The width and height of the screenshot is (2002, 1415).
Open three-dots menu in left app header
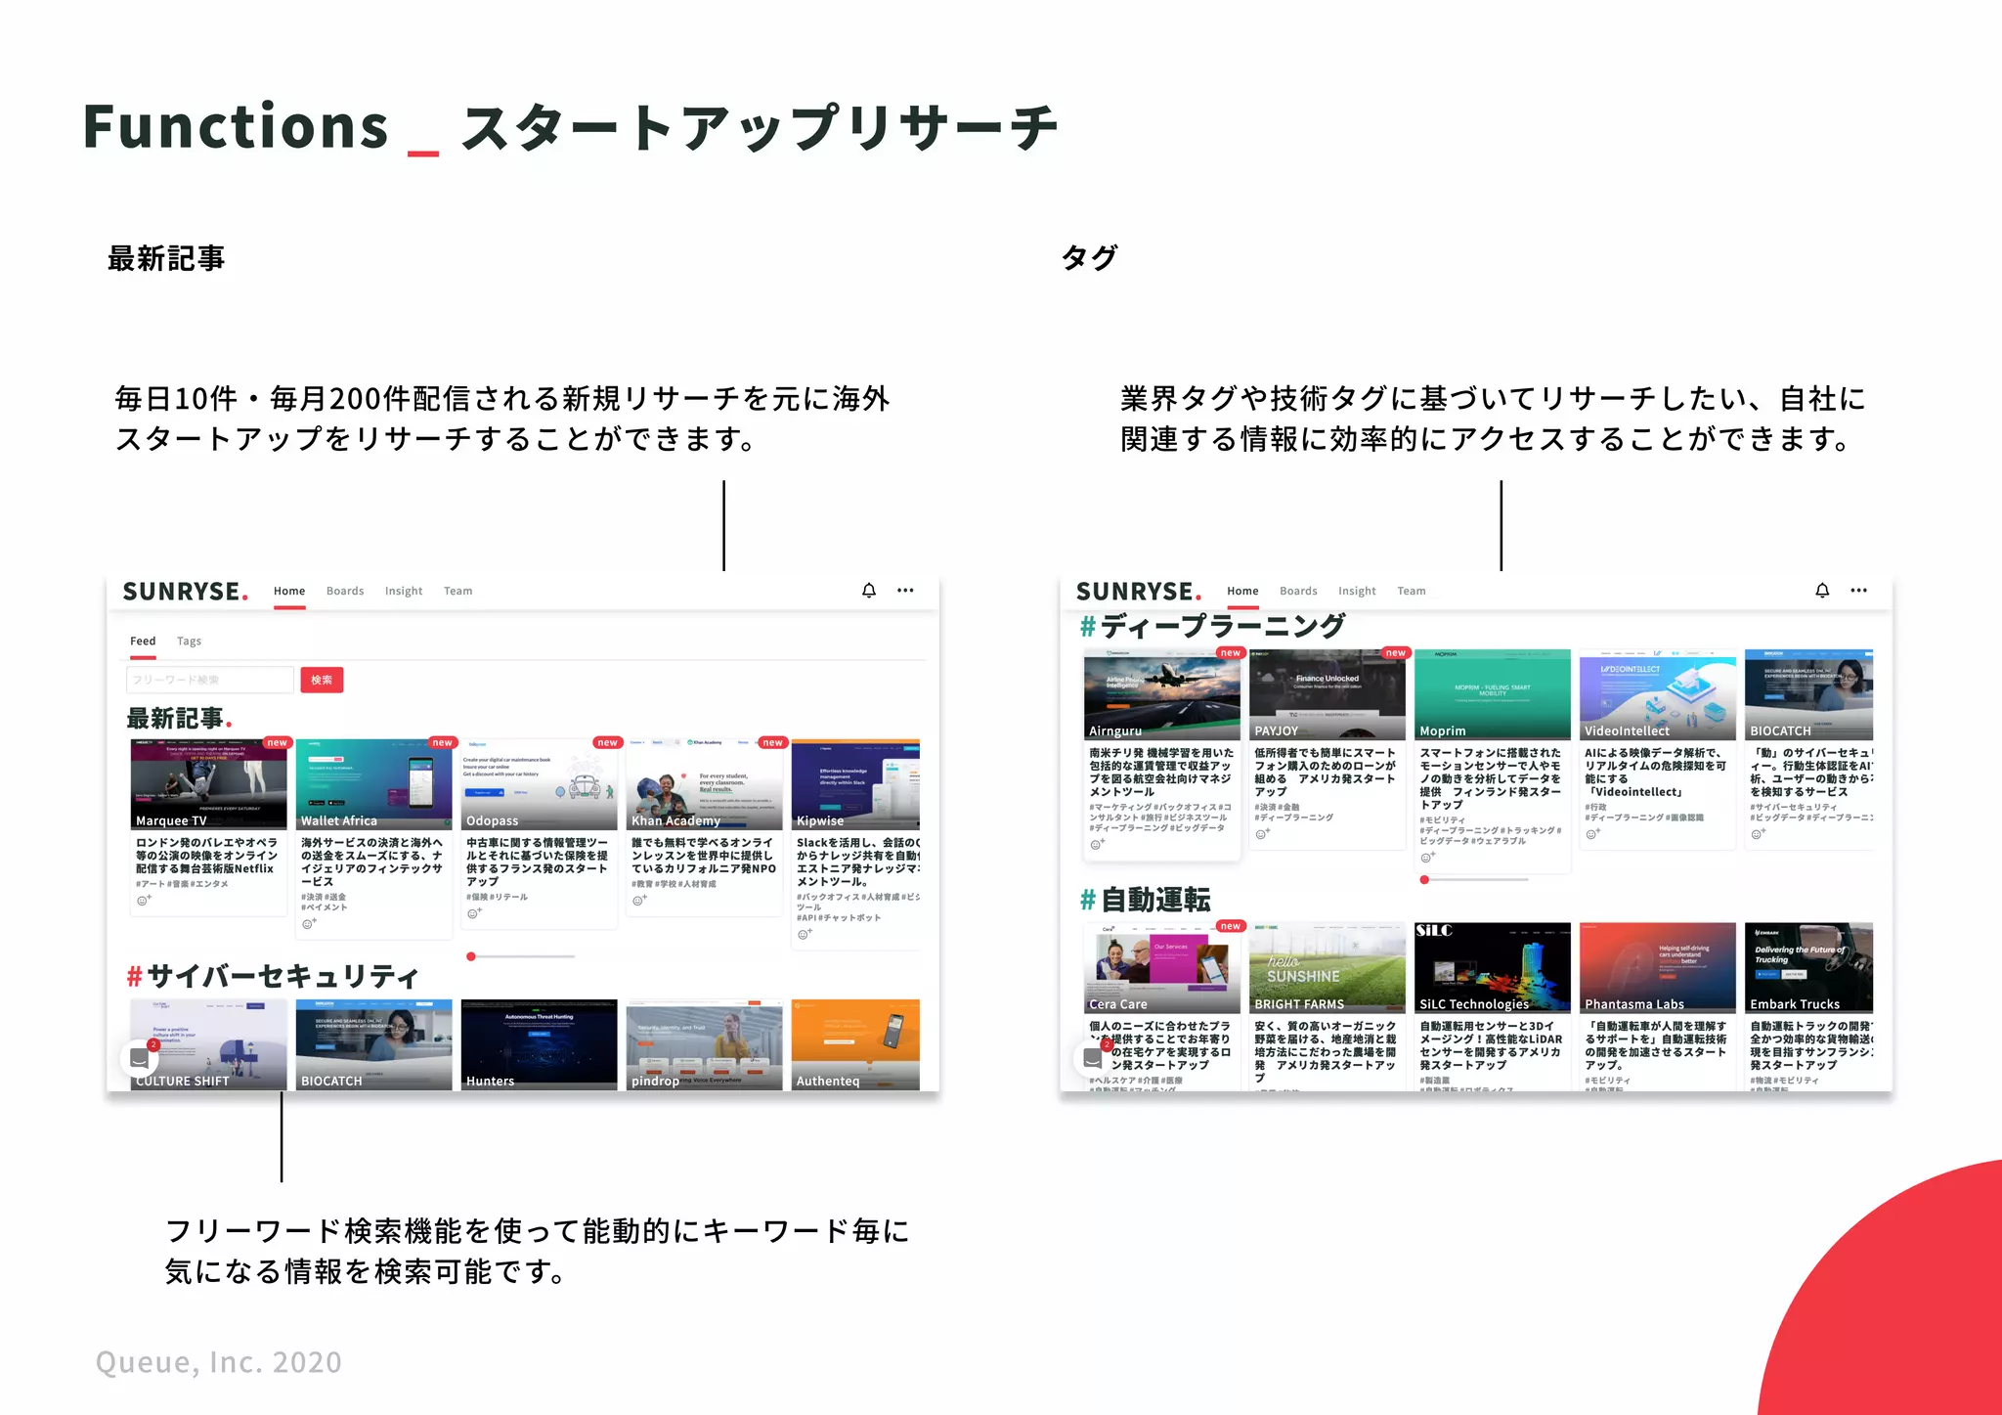click(905, 591)
